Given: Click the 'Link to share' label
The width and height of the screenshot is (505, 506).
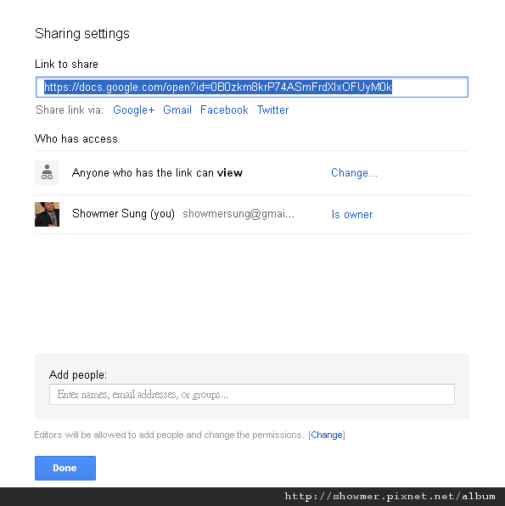Looking at the screenshot, I should [x=66, y=65].
